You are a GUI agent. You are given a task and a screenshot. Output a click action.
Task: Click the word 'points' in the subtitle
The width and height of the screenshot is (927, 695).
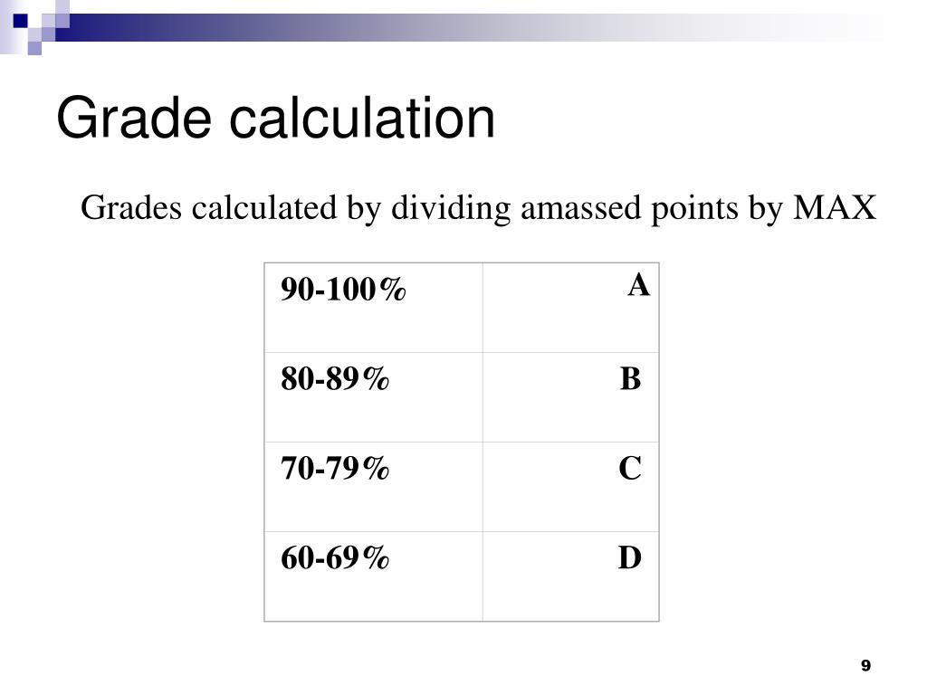tap(694, 209)
